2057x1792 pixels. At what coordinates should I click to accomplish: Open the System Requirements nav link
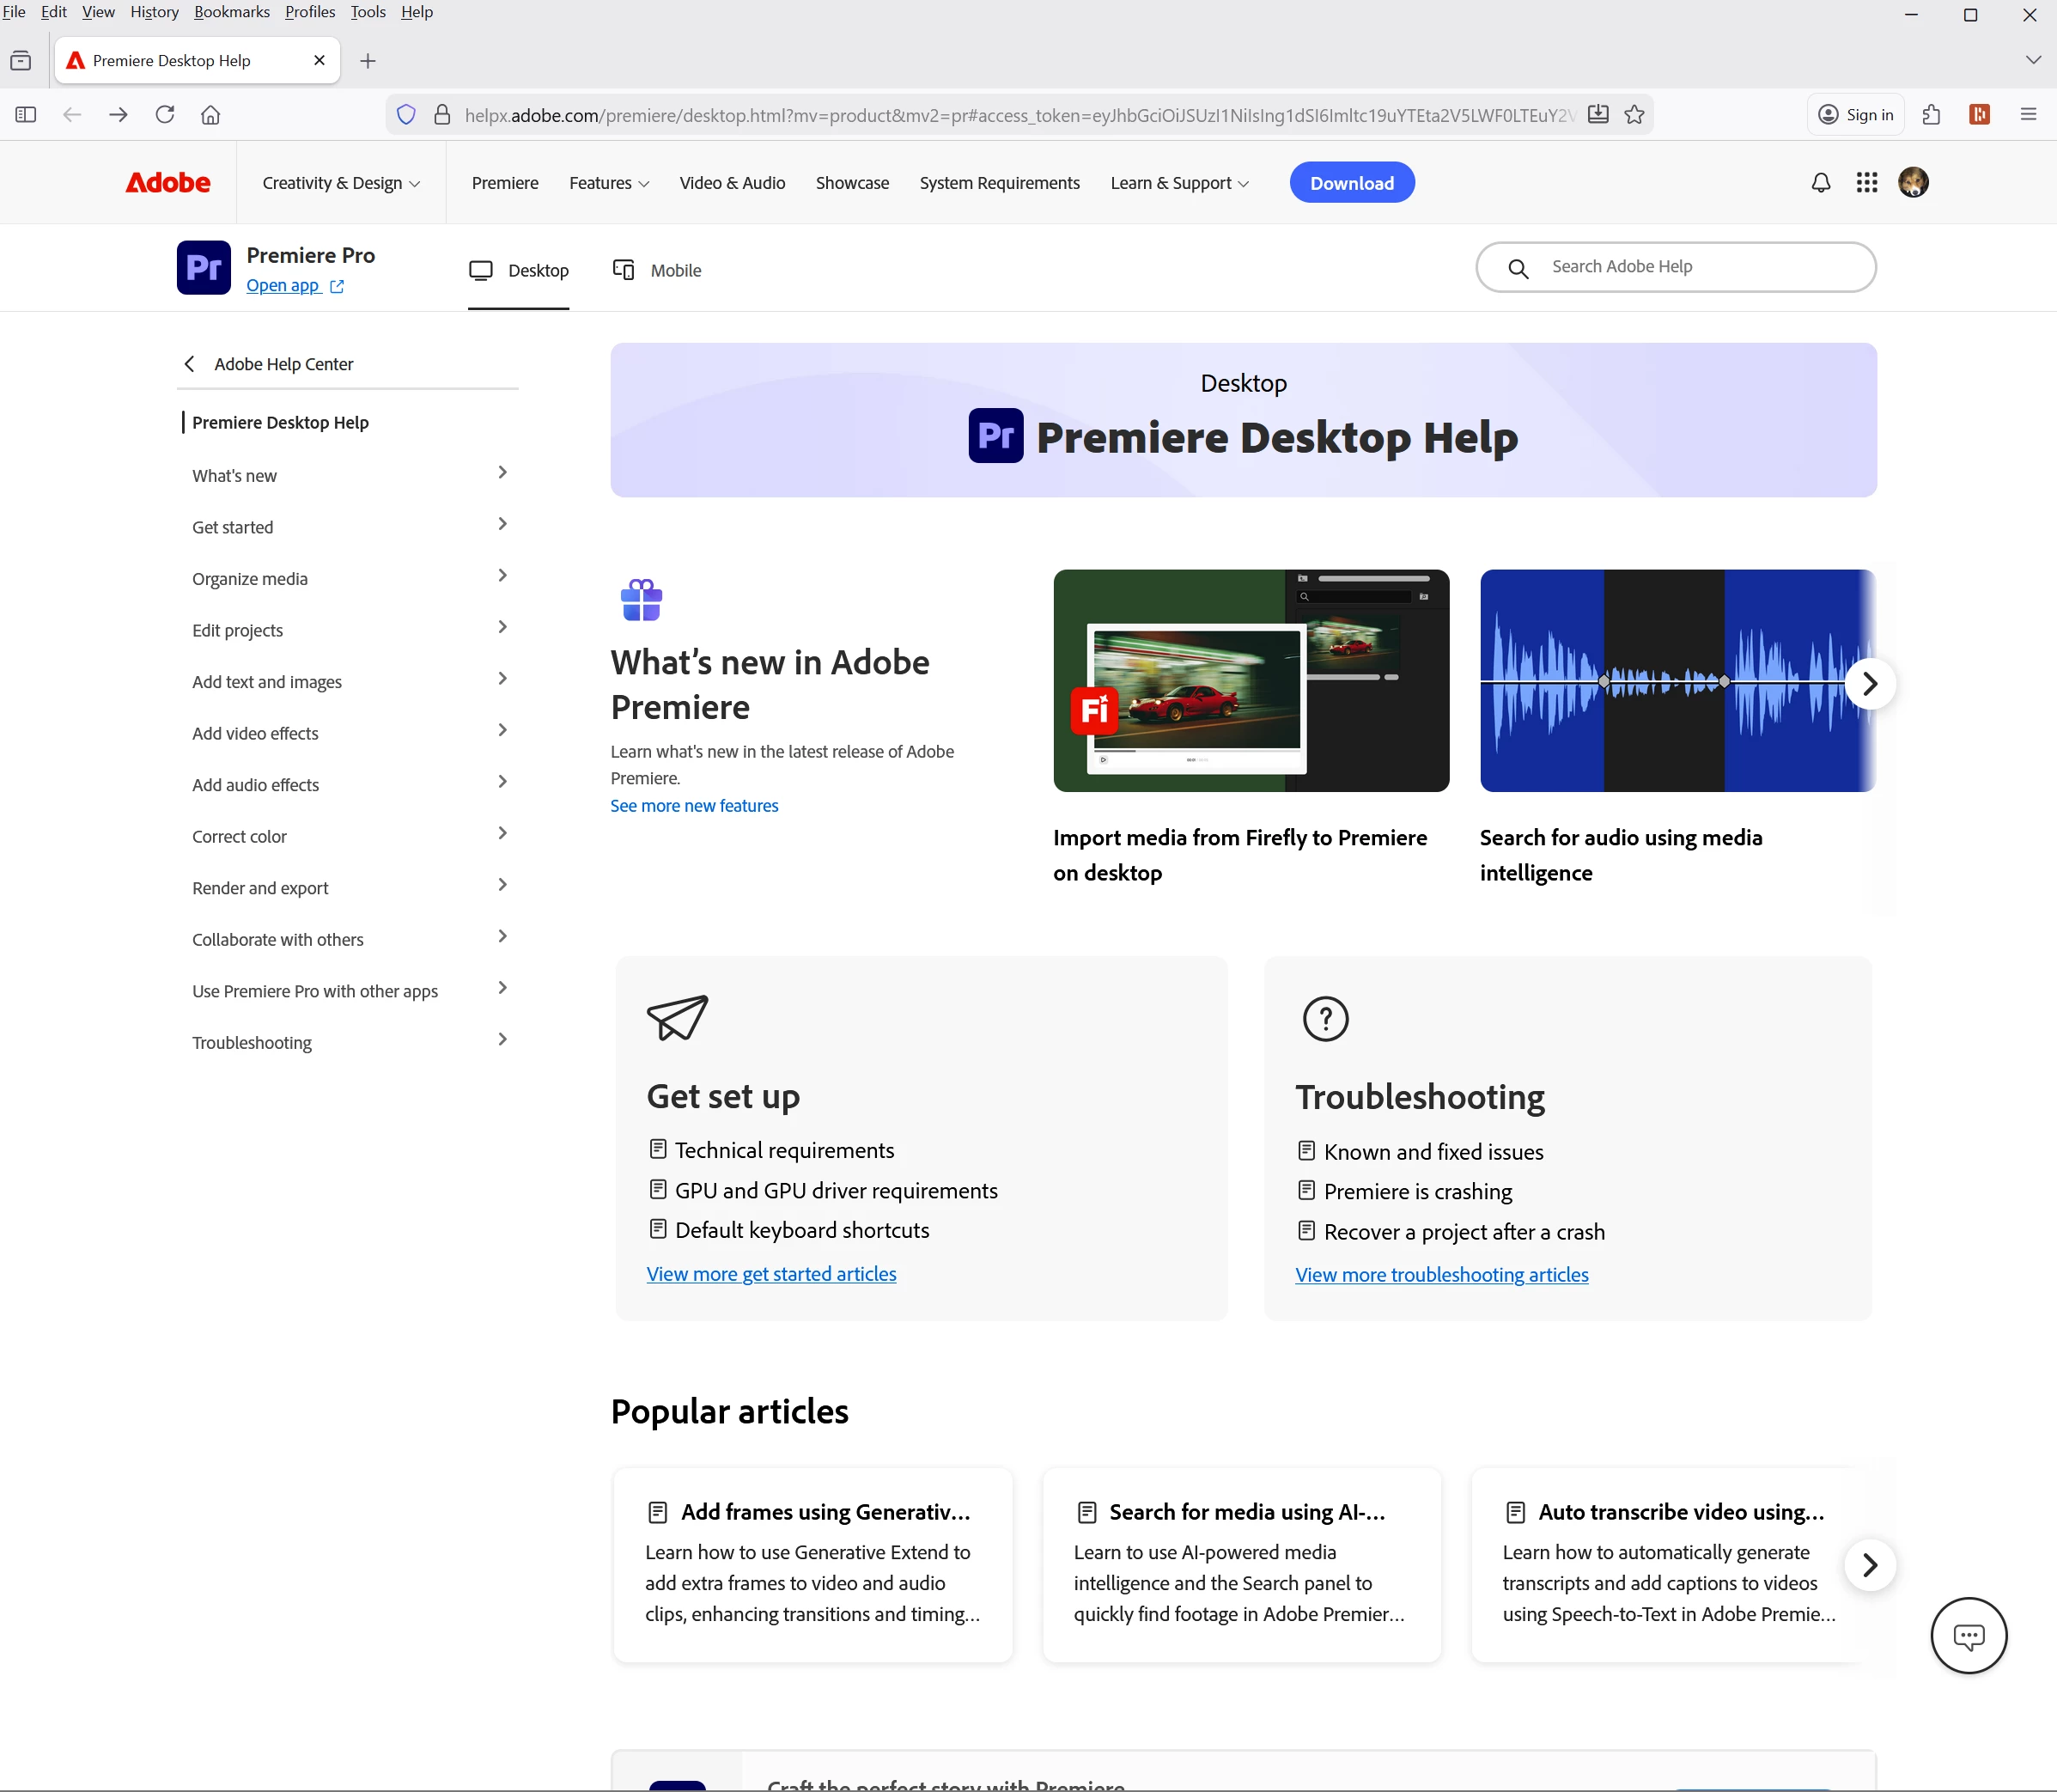(x=1000, y=183)
